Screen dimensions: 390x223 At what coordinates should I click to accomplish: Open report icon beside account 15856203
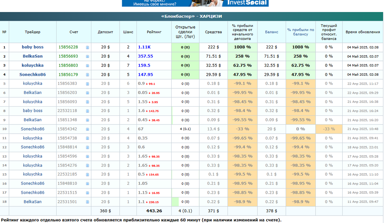pyautogui.click(x=87, y=93)
